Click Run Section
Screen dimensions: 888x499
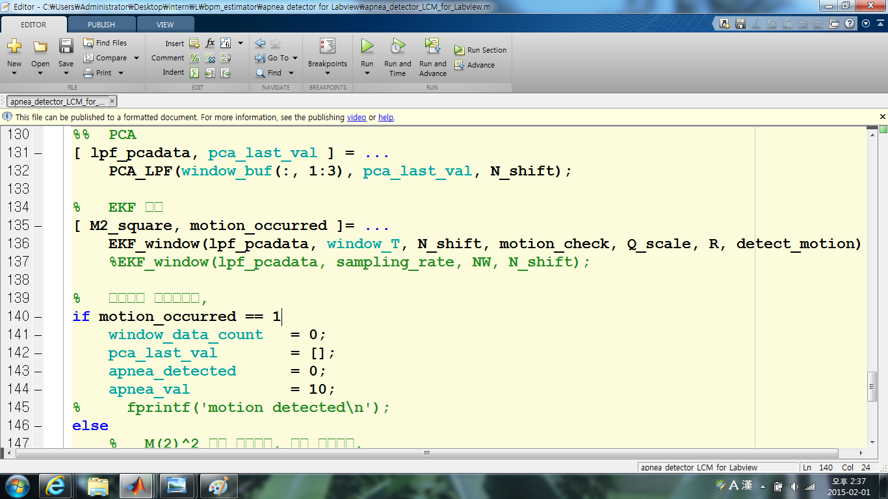click(480, 50)
